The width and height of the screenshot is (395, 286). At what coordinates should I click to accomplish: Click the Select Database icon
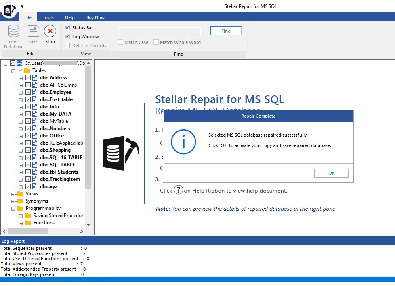tap(14, 31)
